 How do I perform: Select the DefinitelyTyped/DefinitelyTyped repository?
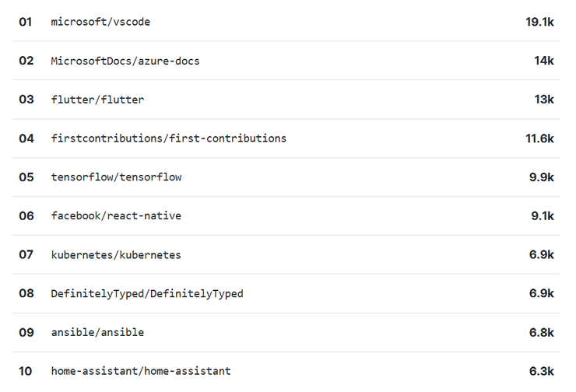click(x=147, y=294)
